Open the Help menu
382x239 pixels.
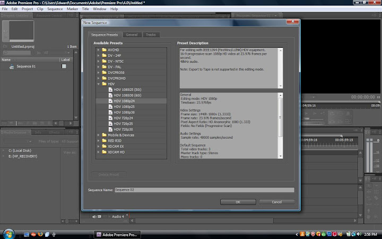coord(114,9)
